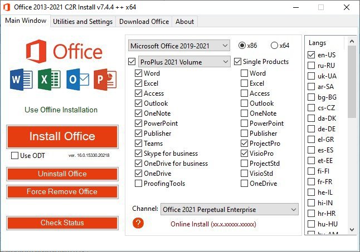Uncheck OneDrive in the ProPlus suite list
Screen dimensions: 360x252
tap(138, 173)
